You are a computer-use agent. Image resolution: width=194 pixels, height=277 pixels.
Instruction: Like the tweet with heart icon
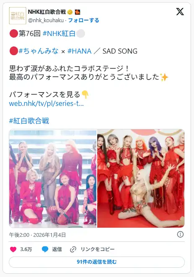pos(13,249)
